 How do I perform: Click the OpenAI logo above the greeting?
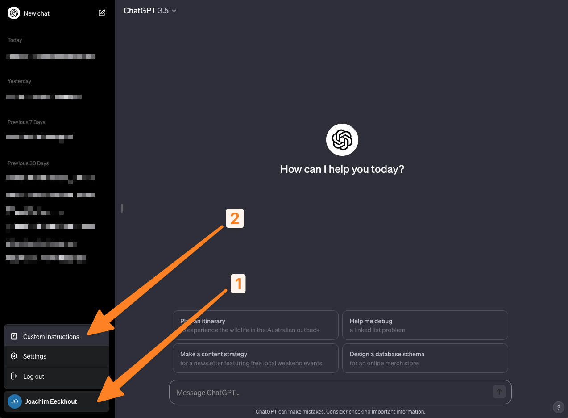point(342,139)
